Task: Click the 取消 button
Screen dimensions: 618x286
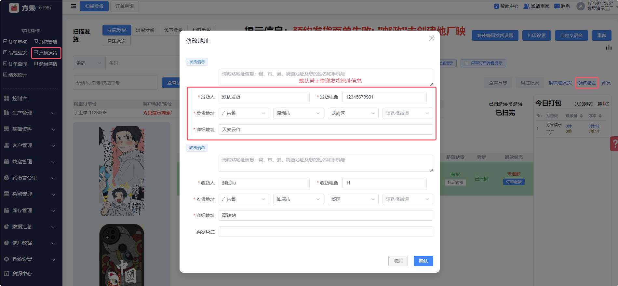Action: [x=398, y=261]
